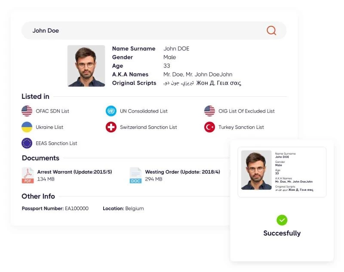344x272 pixels.
Task: Select the Turkey Sanction List flag icon
Action: pos(209,127)
